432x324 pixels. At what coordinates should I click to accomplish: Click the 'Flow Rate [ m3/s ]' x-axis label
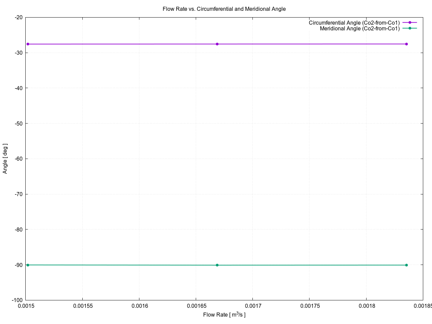[224, 315]
